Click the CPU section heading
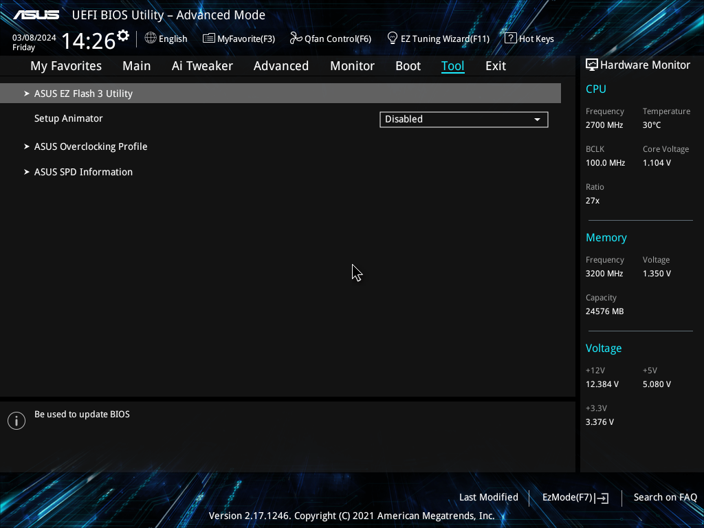The width and height of the screenshot is (704, 528). tap(596, 89)
